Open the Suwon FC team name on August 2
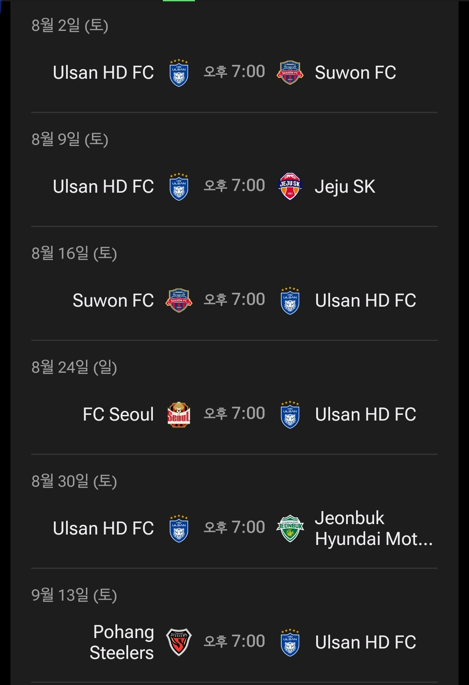 356,73
